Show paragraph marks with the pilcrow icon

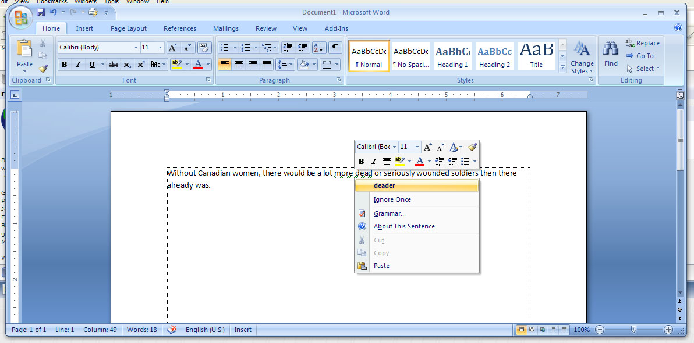(335, 47)
